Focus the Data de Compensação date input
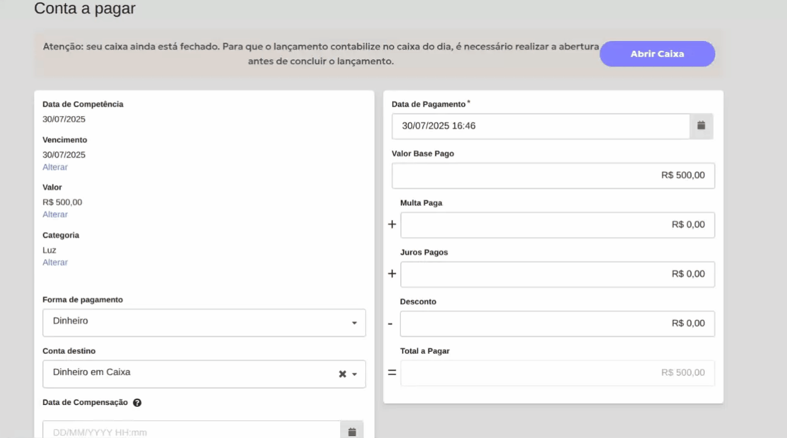The height and width of the screenshot is (438, 787). (191, 431)
